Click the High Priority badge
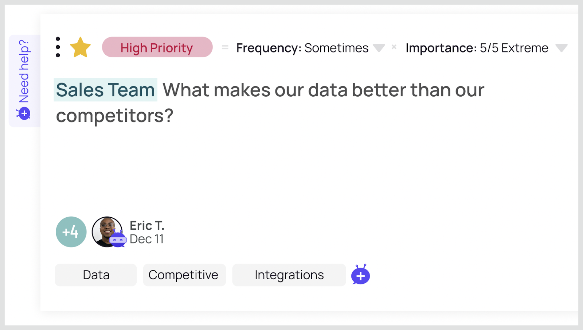Screen dimensions: 583x330 click(x=157, y=47)
